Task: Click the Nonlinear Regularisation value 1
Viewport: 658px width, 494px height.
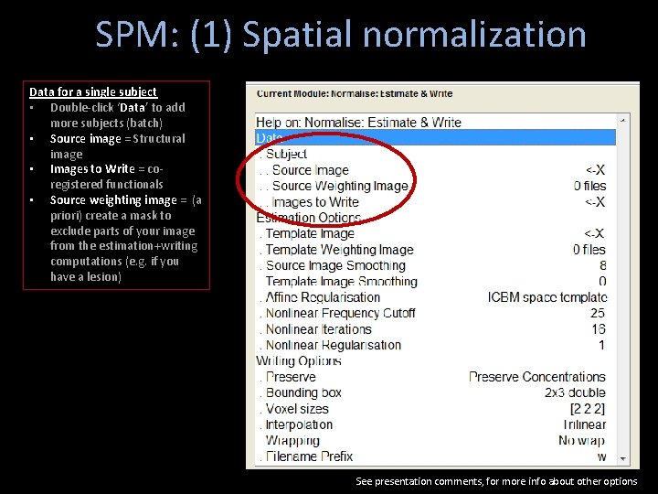Action: click(601, 345)
